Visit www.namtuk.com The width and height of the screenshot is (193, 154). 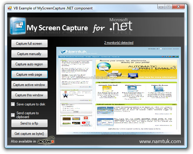160,141
